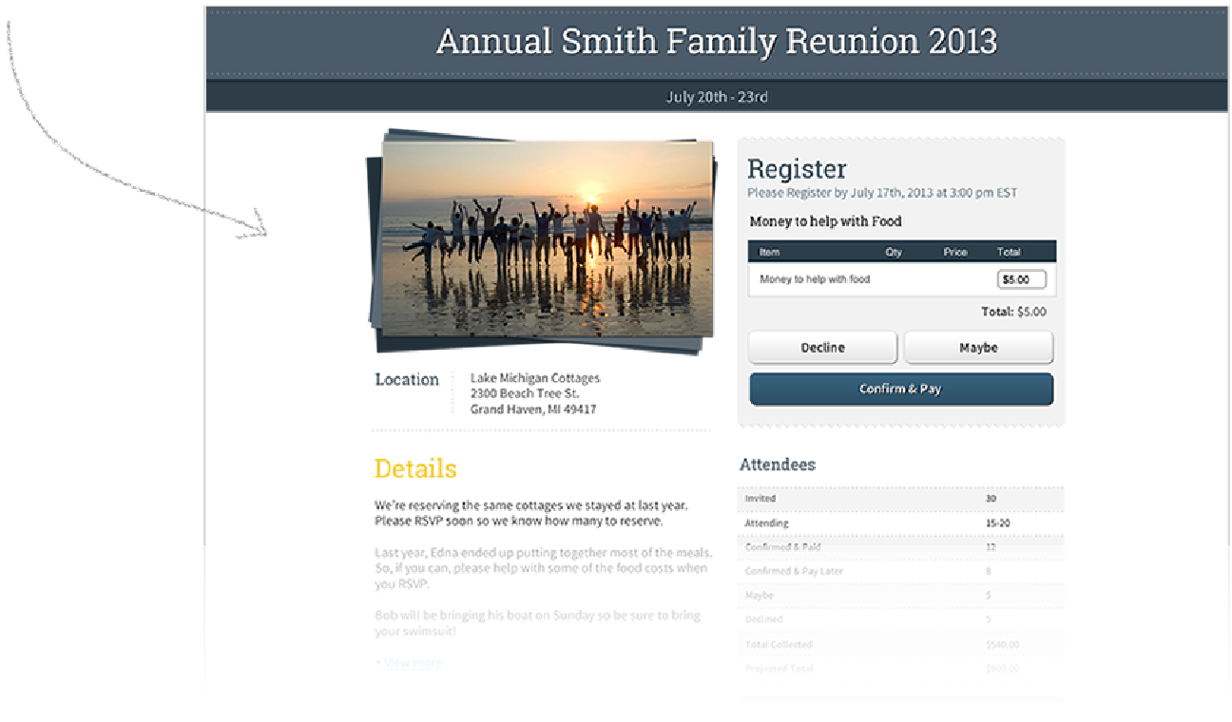Click the July 20th - 23rd date bar
This screenshot has width=1232, height=722.
[716, 97]
